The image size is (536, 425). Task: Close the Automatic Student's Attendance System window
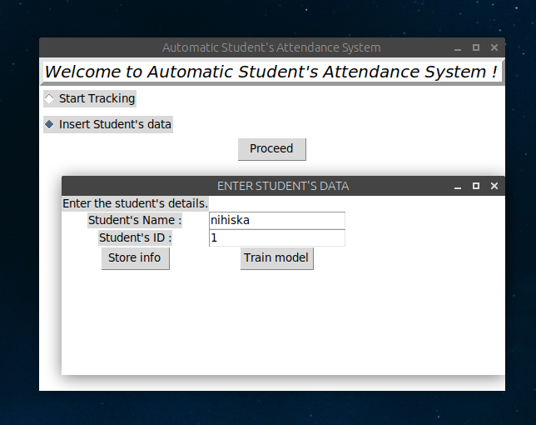[x=494, y=47]
